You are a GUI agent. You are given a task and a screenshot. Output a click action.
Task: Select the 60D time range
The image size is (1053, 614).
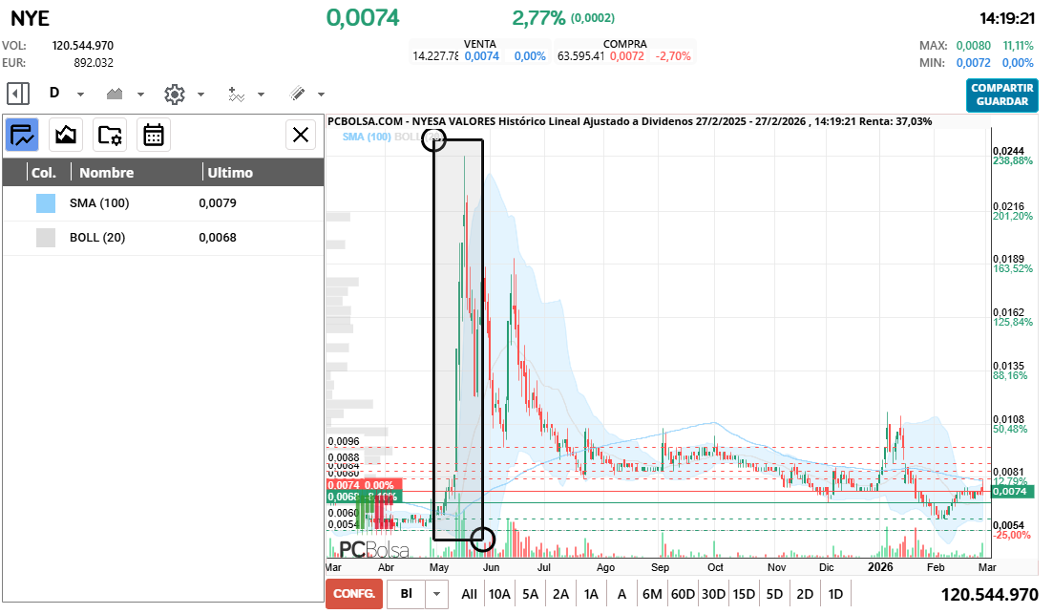[x=683, y=594]
